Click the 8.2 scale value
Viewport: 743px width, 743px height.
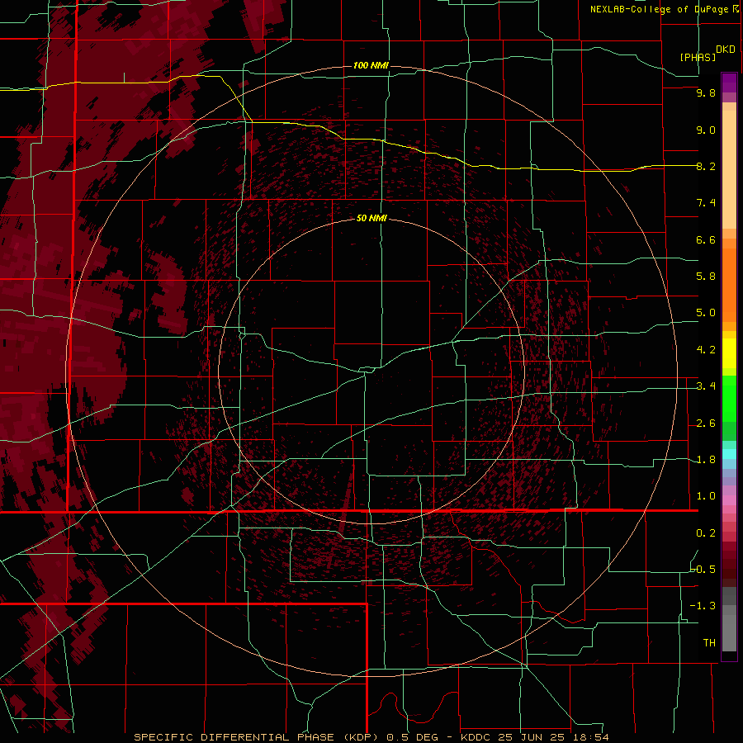pyautogui.click(x=706, y=167)
